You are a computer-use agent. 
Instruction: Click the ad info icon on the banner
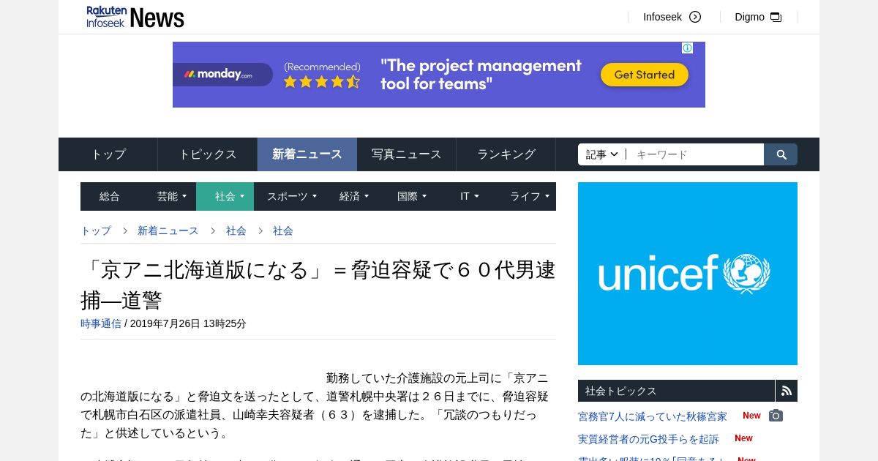[688, 48]
